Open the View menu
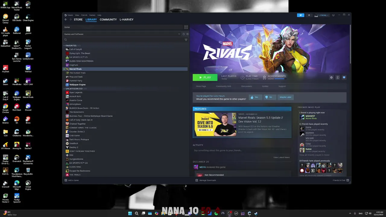Screen dimensions: 386x217 tap(77, 15)
